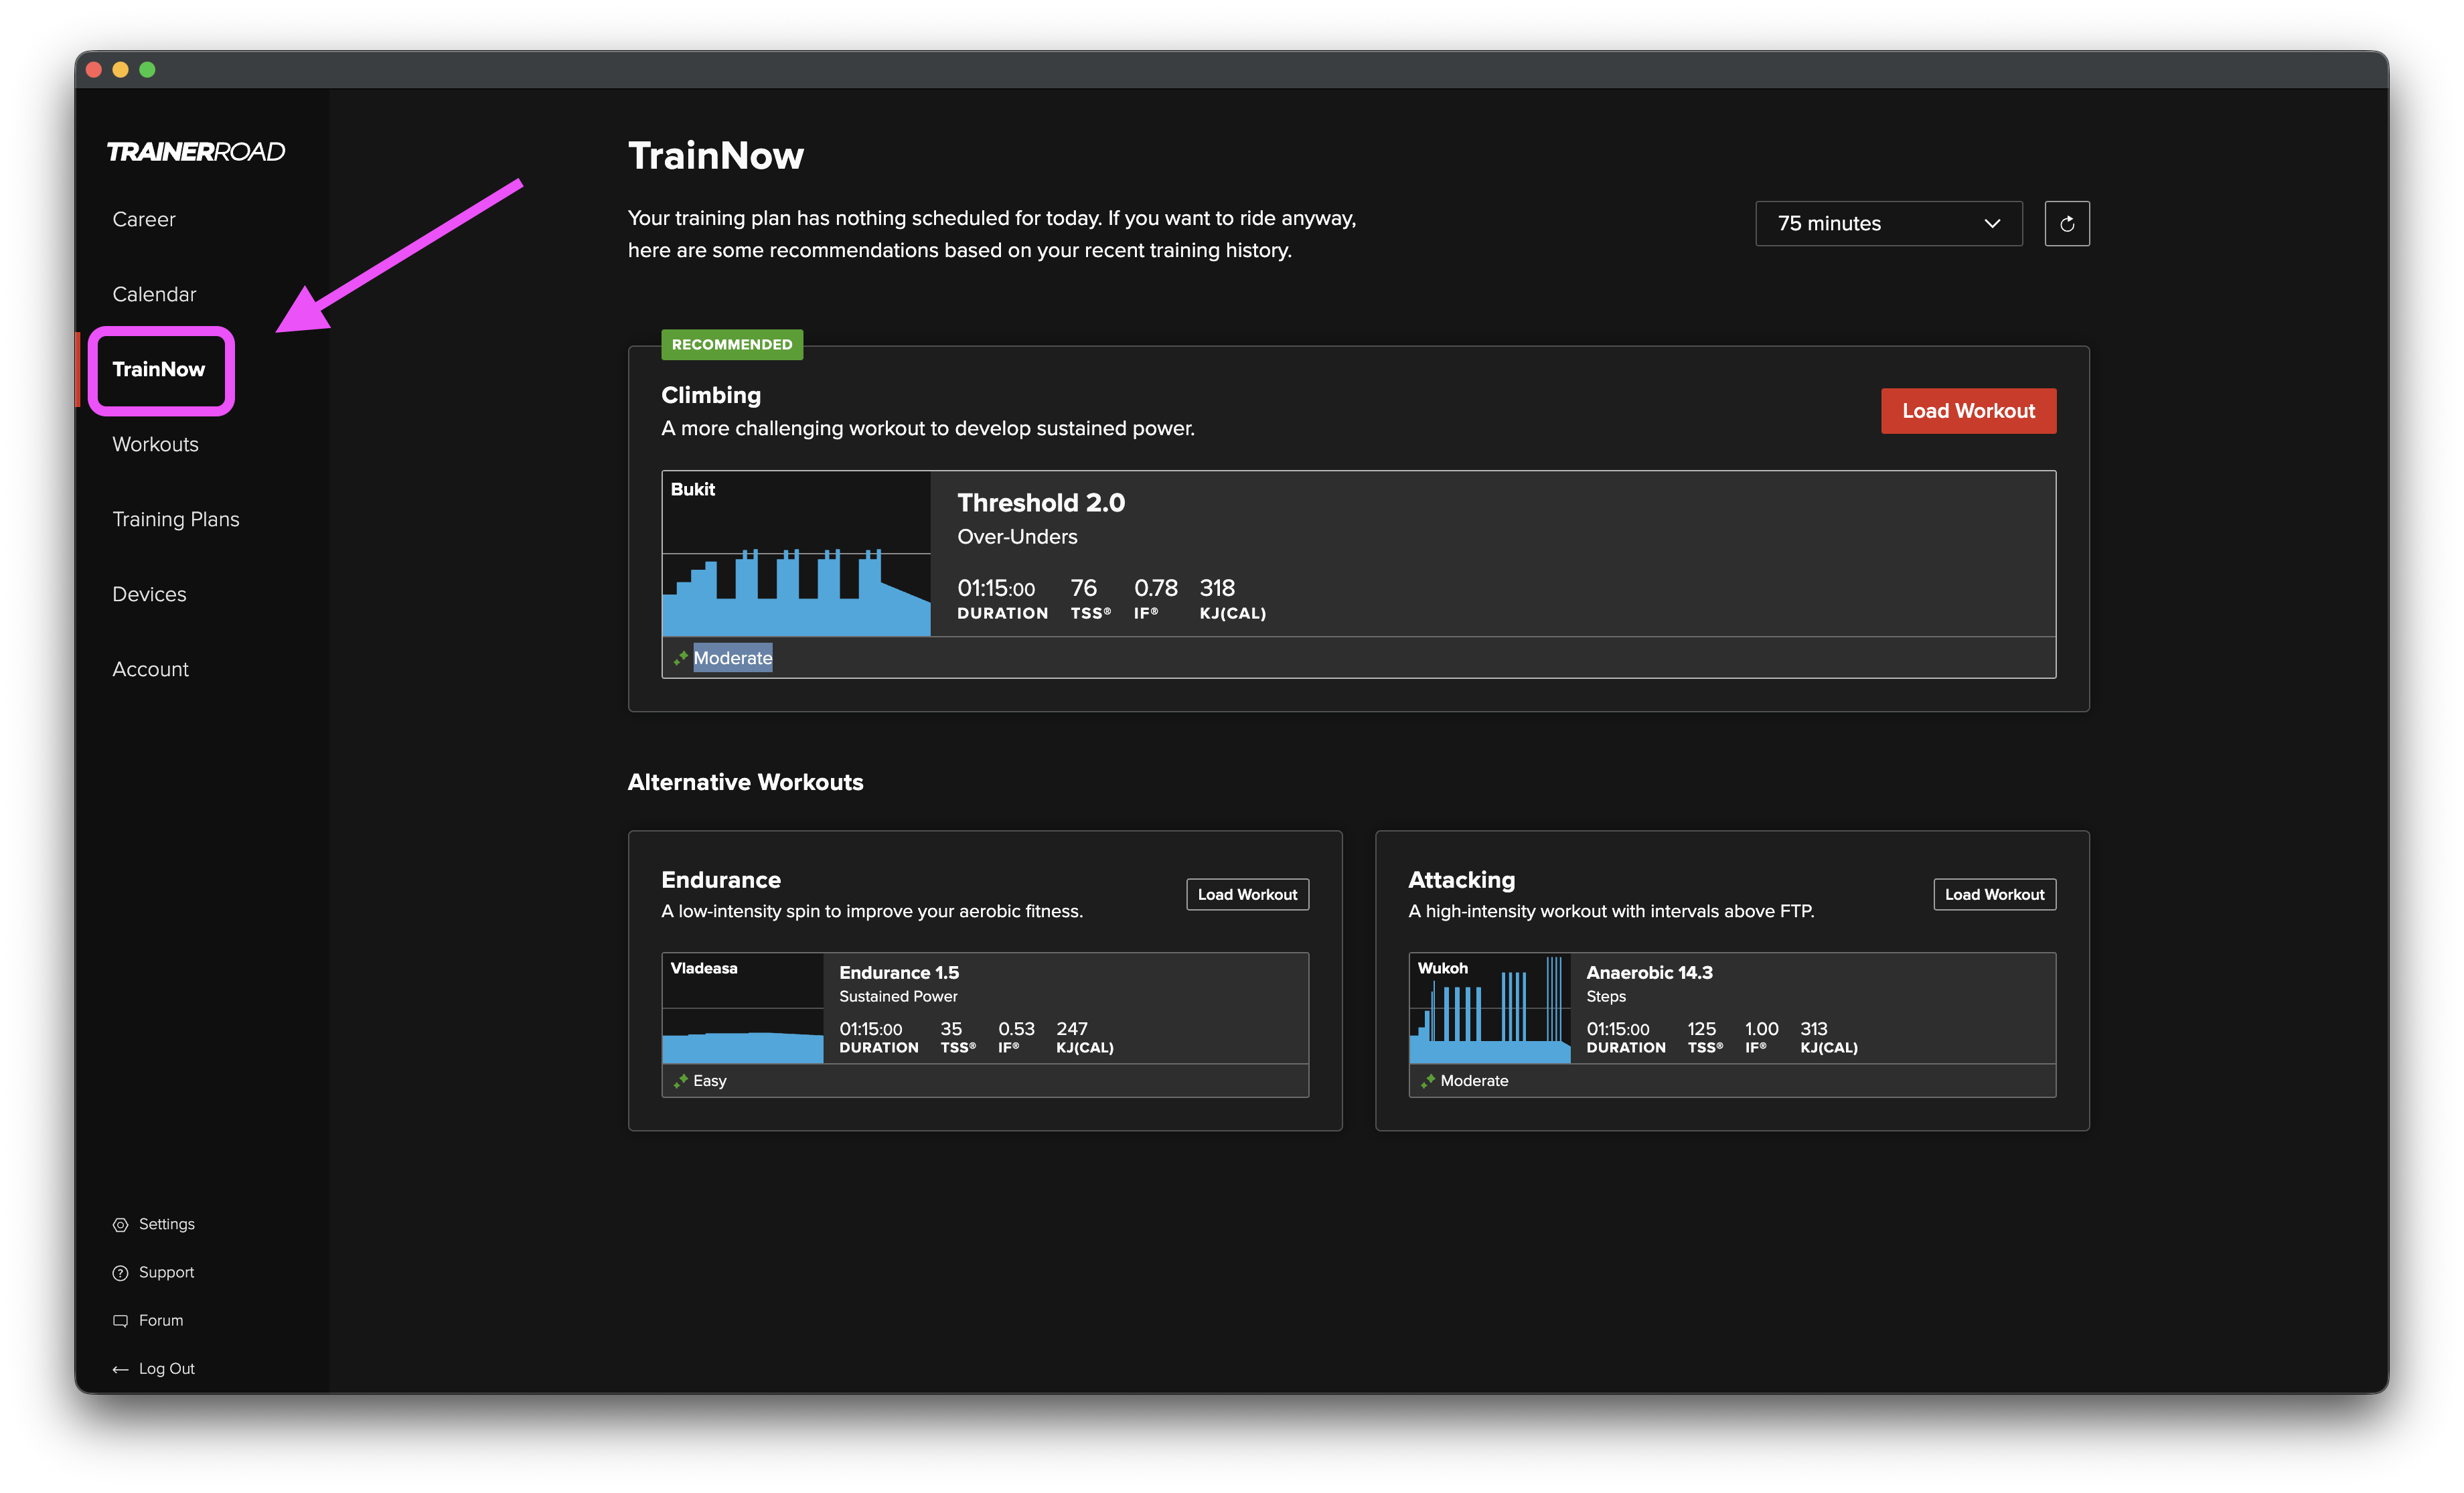Click the 76 TSS value

[1083, 588]
